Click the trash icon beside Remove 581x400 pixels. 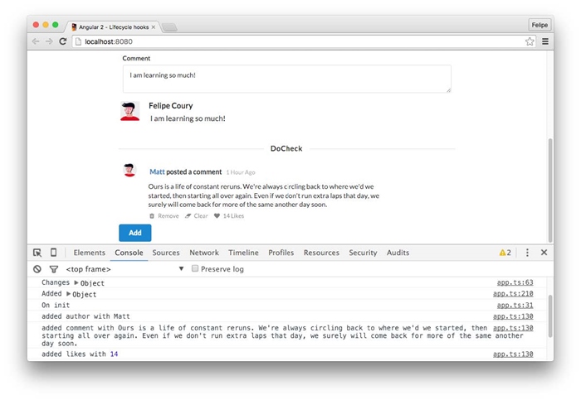152,216
